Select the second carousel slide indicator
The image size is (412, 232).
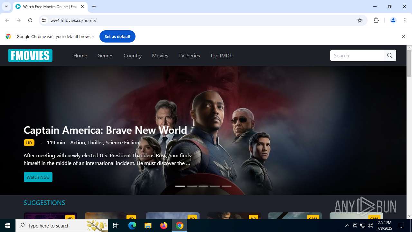pos(192,186)
